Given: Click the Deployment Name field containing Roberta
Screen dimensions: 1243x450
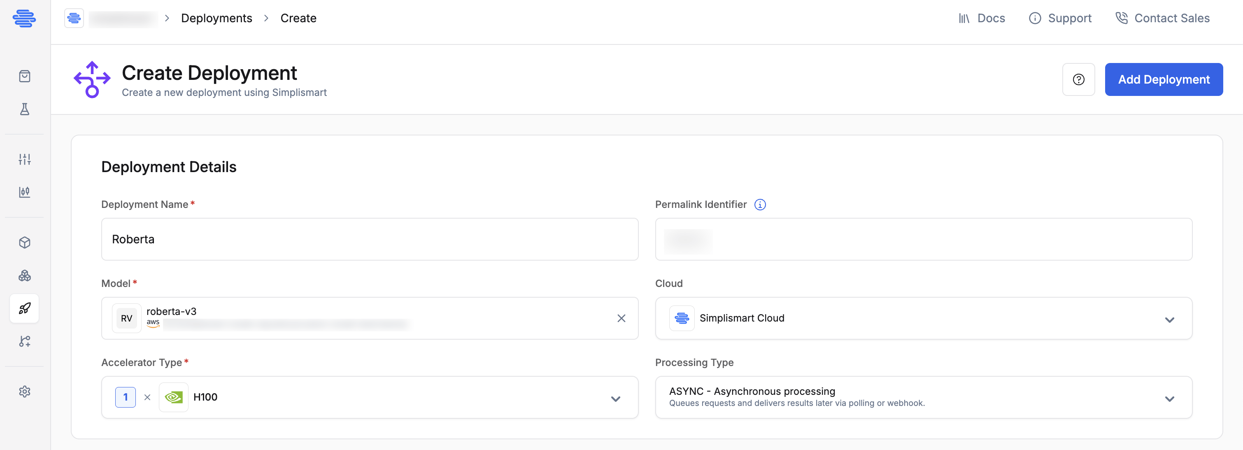Looking at the screenshot, I should click(370, 240).
